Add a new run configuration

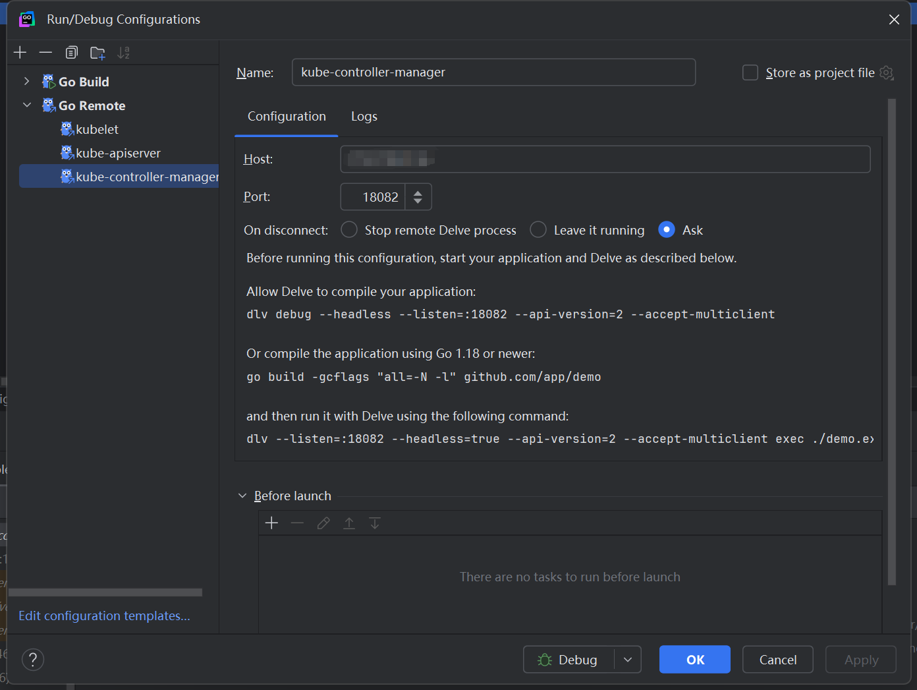(20, 53)
